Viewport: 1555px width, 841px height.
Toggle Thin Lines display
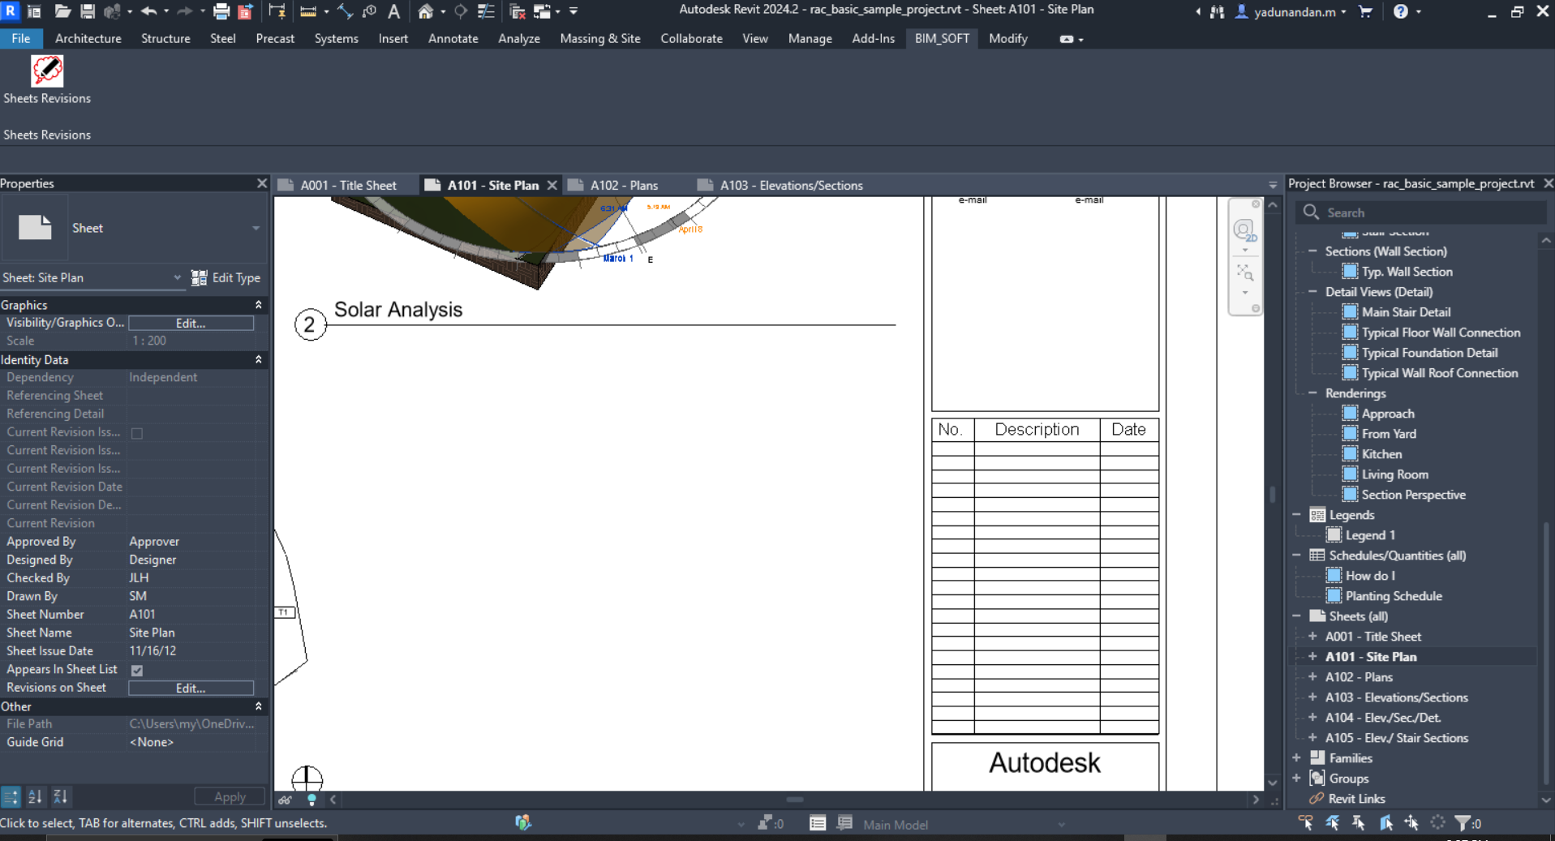pyautogui.click(x=486, y=11)
